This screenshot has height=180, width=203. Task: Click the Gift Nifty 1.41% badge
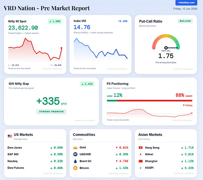(87, 84)
